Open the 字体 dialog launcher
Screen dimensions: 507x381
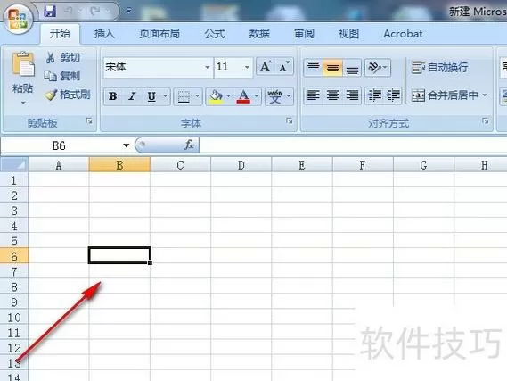(x=290, y=121)
